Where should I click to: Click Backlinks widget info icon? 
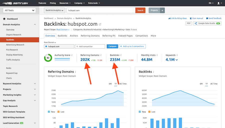pyautogui.click(x=153, y=72)
